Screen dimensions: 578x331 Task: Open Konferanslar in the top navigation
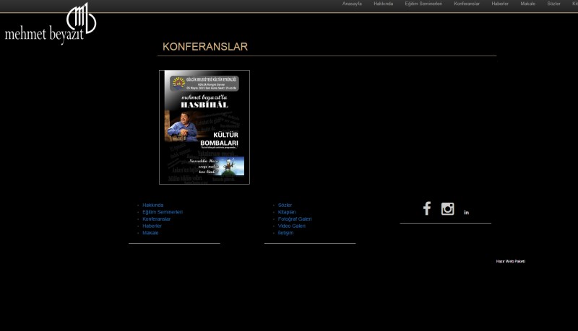pyautogui.click(x=467, y=4)
